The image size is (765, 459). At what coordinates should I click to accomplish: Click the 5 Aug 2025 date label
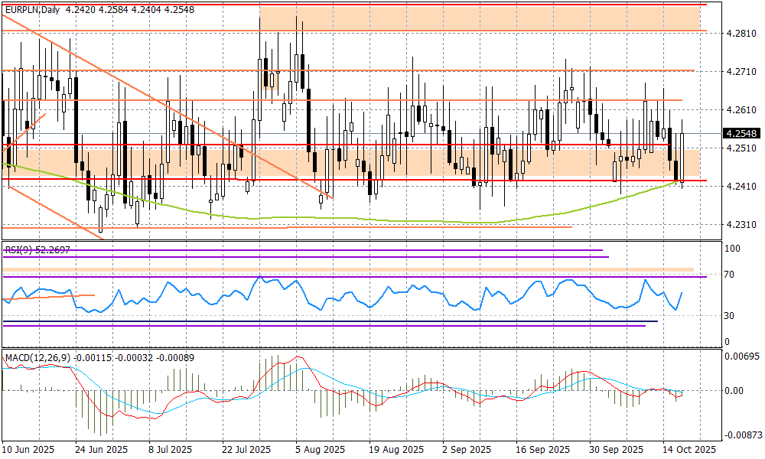(x=317, y=450)
